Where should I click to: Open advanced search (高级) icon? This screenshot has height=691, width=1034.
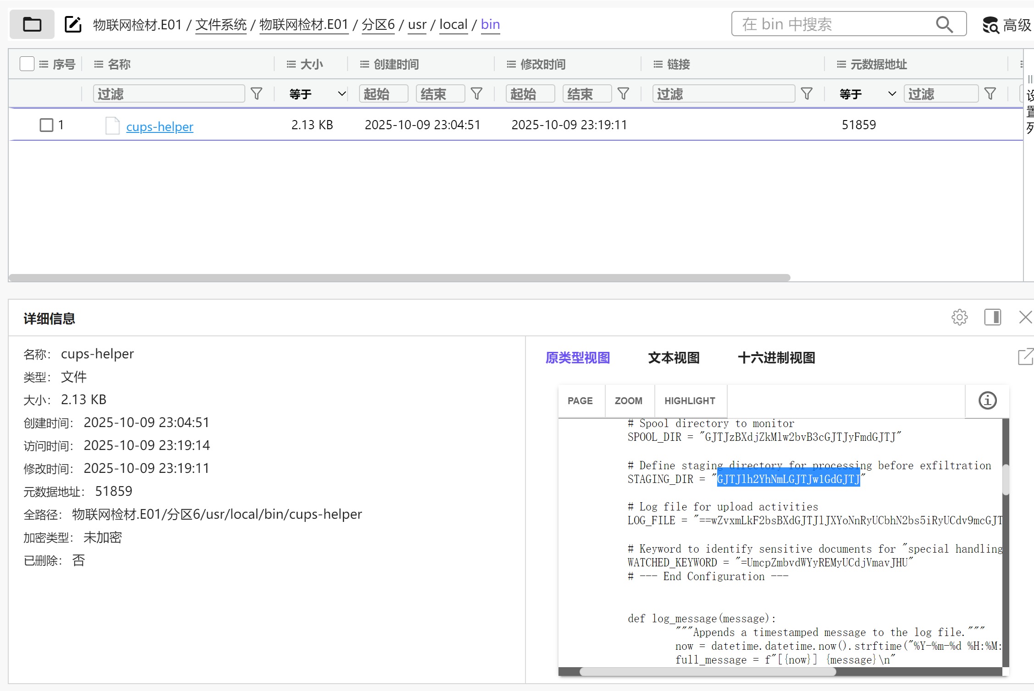[991, 25]
